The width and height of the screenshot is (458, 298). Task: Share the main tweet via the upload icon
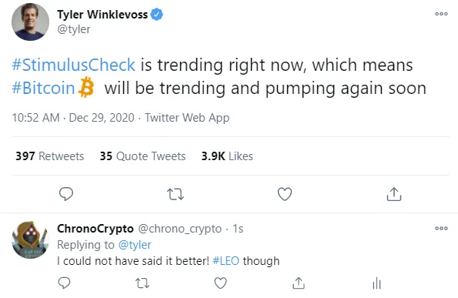394,194
